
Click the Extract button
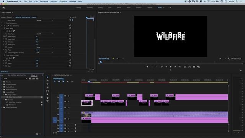point(189,67)
